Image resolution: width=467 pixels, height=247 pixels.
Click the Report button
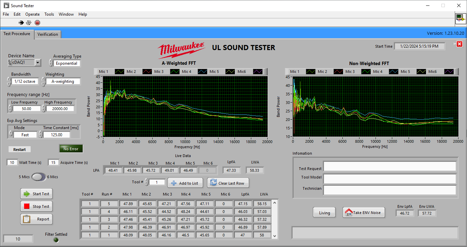[37, 219]
